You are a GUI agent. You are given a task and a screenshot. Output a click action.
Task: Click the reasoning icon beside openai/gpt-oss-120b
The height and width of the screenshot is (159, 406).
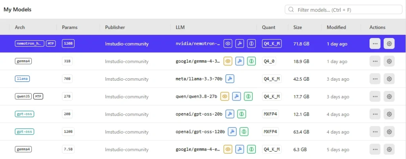244,132
